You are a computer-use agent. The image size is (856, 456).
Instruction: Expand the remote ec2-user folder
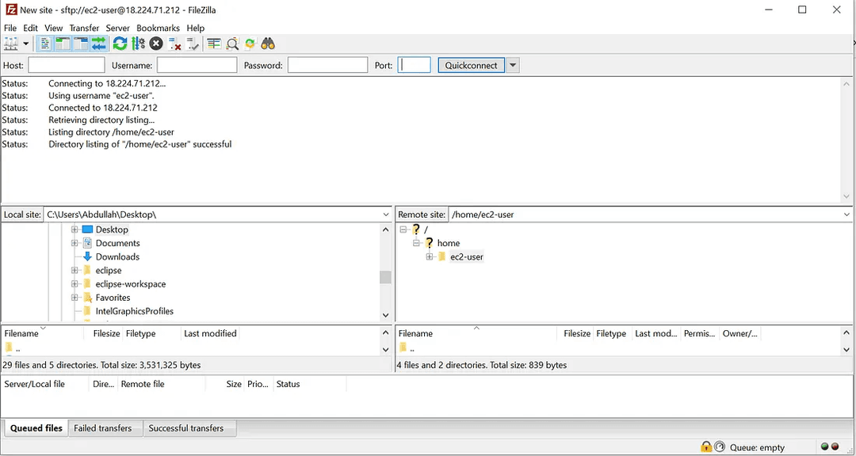click(x=430, y=257)
